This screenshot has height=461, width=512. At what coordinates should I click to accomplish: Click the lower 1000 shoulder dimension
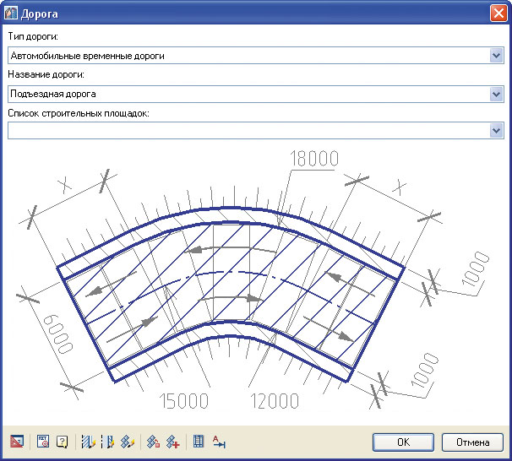(424, 370)
